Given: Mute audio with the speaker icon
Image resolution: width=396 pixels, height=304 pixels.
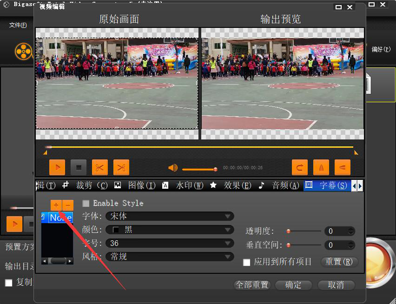Looking at the screenshot, I should 173,168.
